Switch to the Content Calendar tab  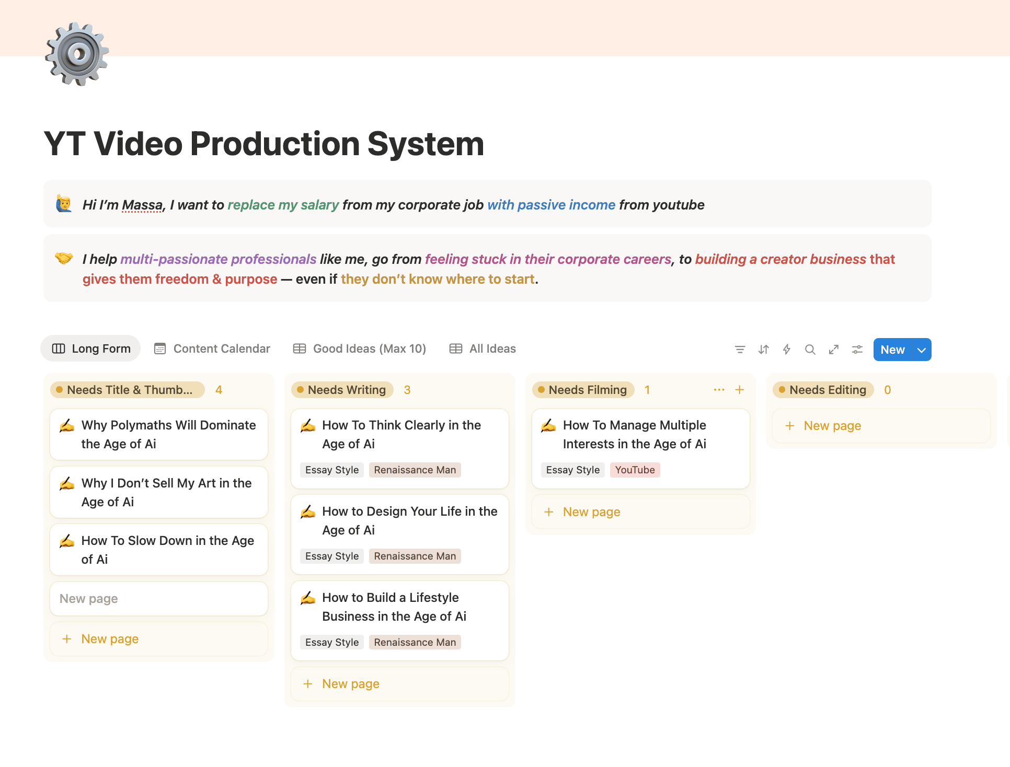212,348
